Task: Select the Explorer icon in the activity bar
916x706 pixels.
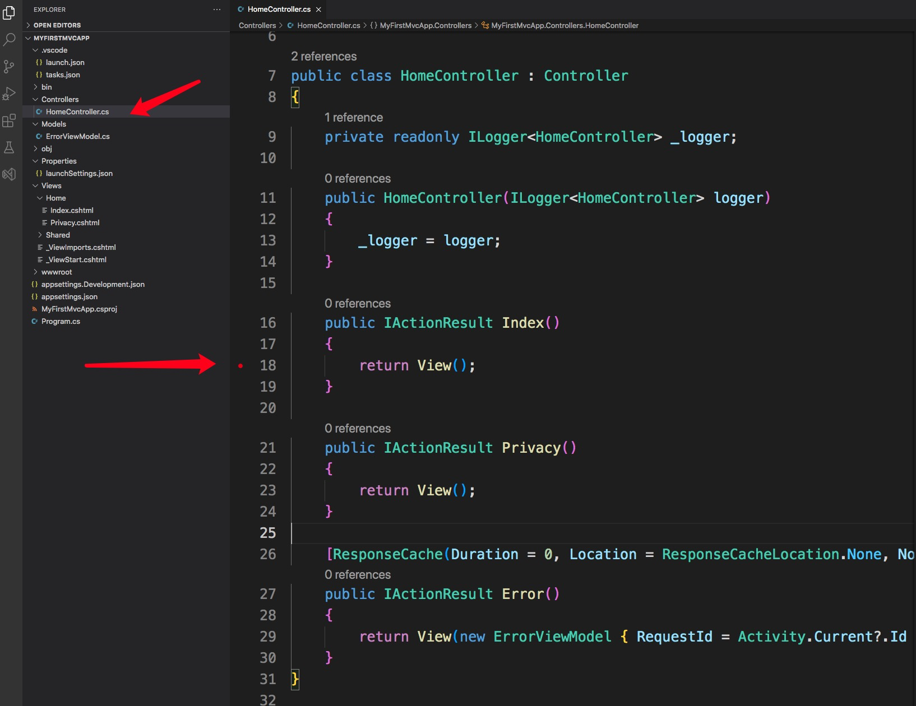Action: pos(9,13)
